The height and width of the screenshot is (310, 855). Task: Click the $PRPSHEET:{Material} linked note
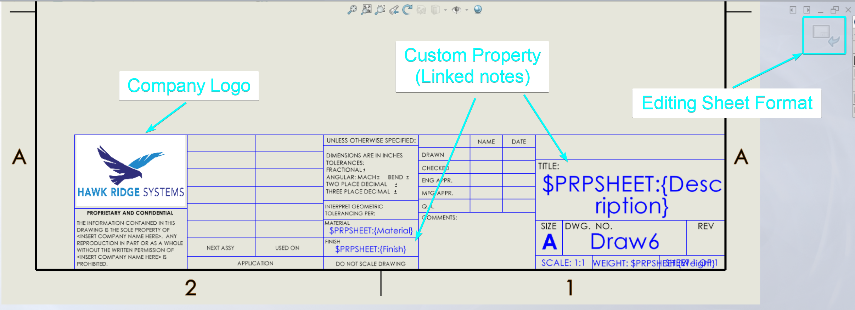pyautogui.click(x=371, y=231)
